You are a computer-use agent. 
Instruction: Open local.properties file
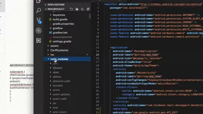62,37
